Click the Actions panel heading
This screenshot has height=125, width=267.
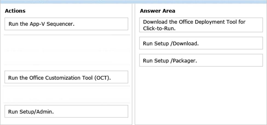pyautogui.click(x=15, y=11)
